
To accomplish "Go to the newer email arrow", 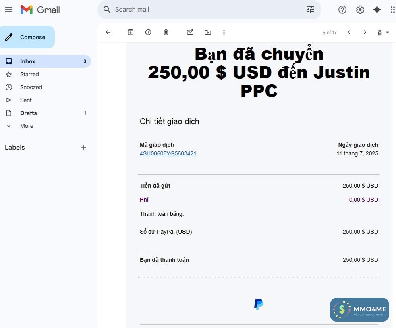I will pos(349,32).
